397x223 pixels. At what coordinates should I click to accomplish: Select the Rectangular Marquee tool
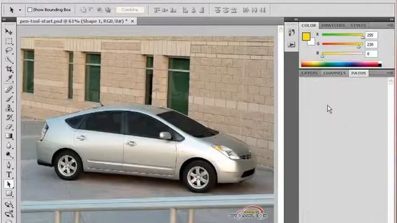[9, 42]
